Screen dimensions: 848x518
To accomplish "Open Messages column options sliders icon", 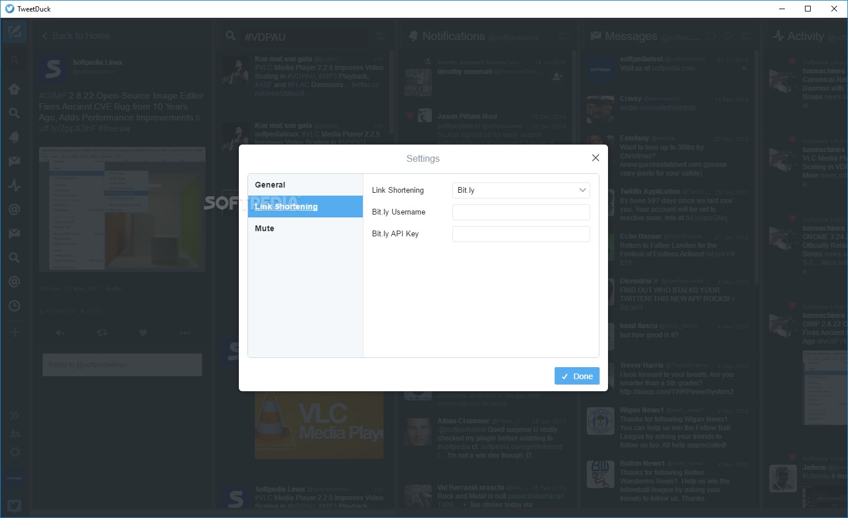I will [746, 36].
